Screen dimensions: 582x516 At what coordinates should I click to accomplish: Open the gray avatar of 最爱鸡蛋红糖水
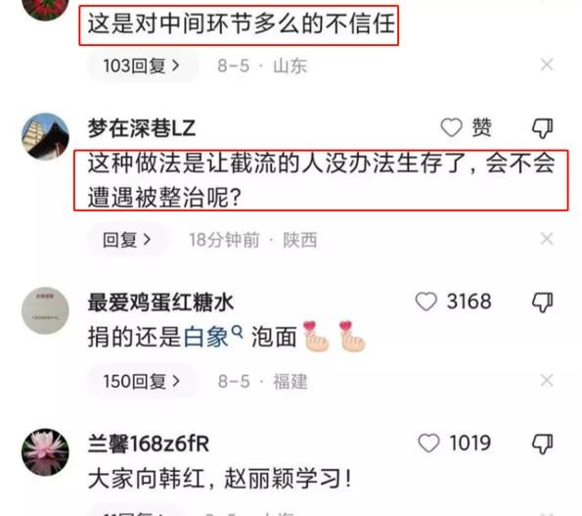[x=45, y=310]
